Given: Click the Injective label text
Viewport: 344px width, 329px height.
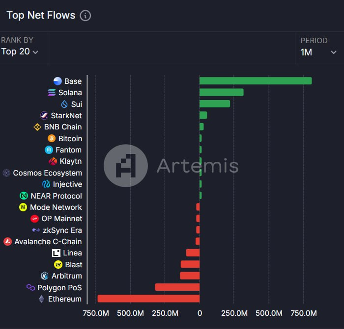Looking at the screenshot, I should [x=67, y=184].
